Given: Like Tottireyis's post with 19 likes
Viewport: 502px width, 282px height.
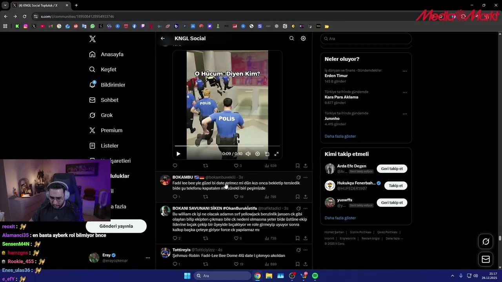Looking at the screenshot, I should (x=238, y=264).
